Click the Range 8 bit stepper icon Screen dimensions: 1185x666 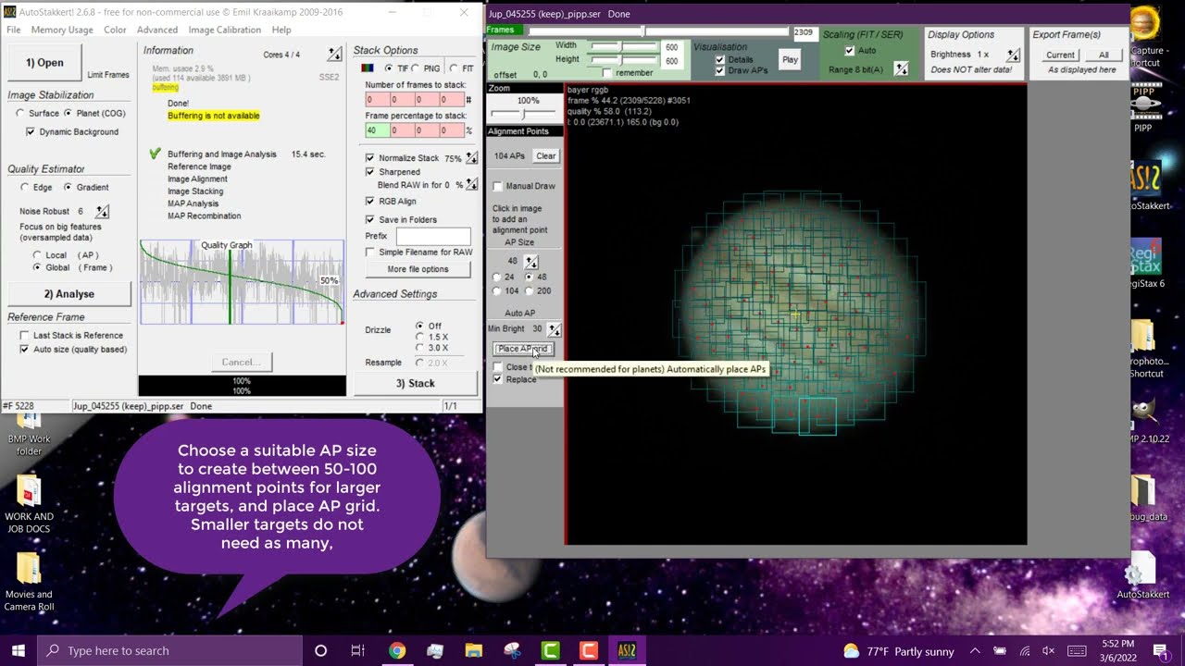901,69
